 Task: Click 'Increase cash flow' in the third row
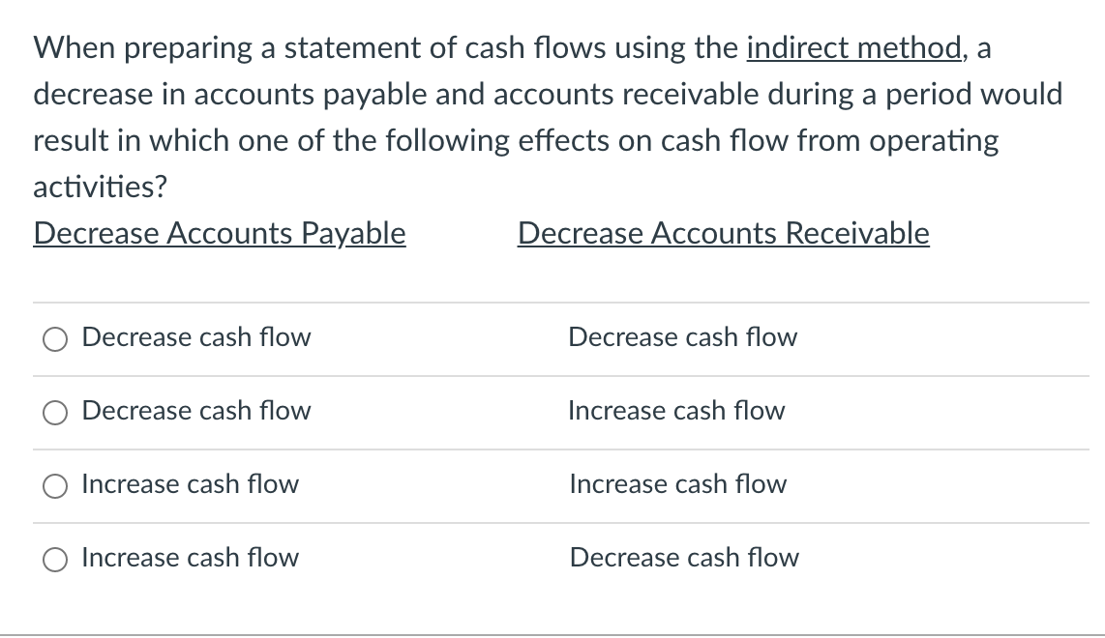[x=678, y=484]
